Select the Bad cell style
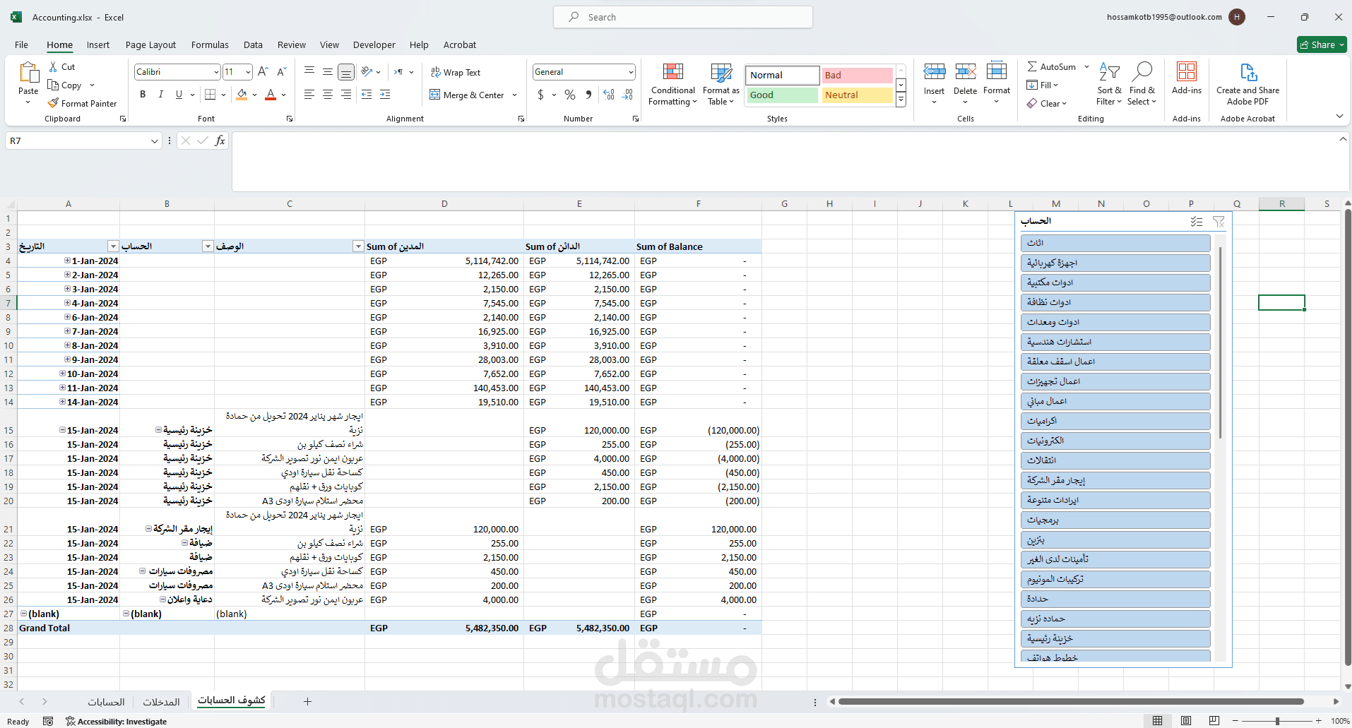Viewport: 1352px width, 728px height. pyautogui.click(x=857, y=75)
